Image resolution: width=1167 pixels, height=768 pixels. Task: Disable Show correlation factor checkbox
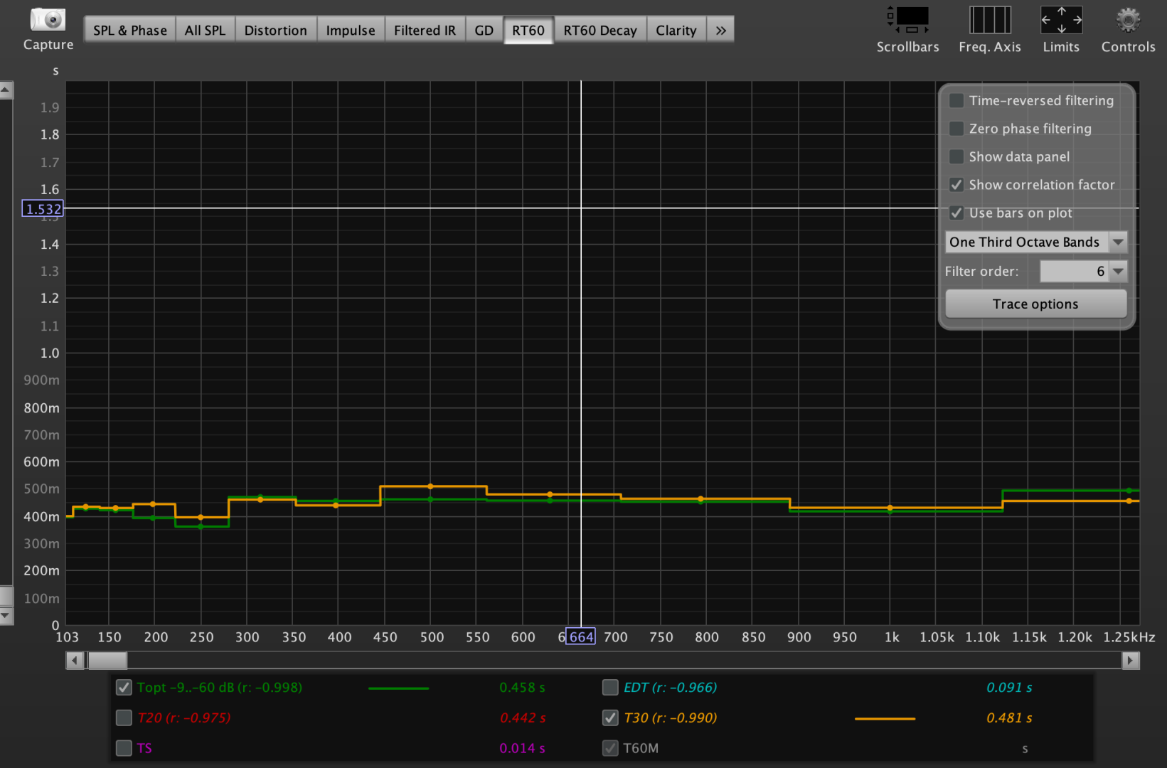(x=956, y=185)
